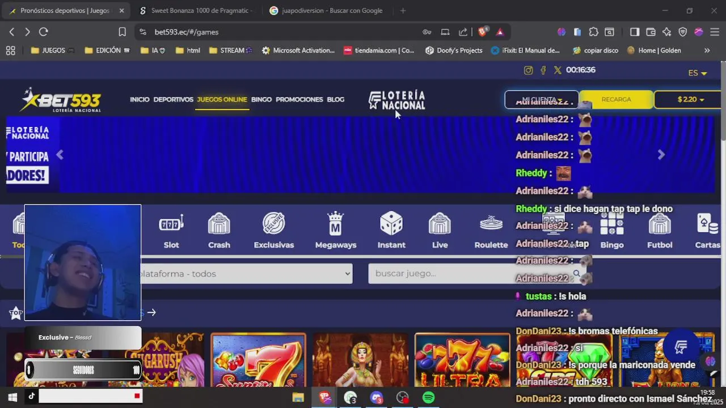The image size is (726, 408).
Task: Open the Egyptian queen game thumbnail
Action: click(360, 360)
